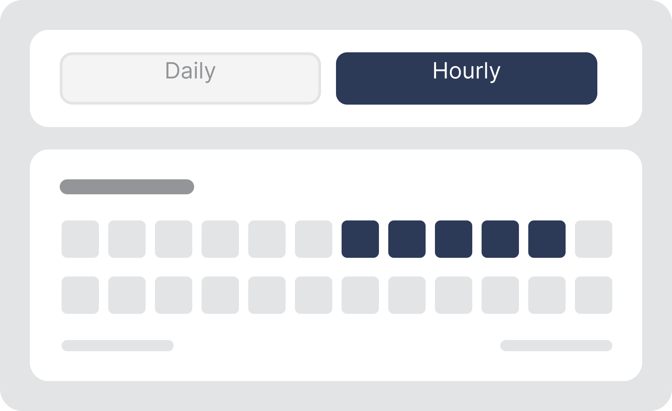Select the seventh block in bottom row

tap(360, 295)
